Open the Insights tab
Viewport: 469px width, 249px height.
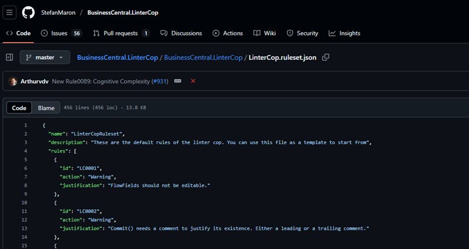click(344, 33)
